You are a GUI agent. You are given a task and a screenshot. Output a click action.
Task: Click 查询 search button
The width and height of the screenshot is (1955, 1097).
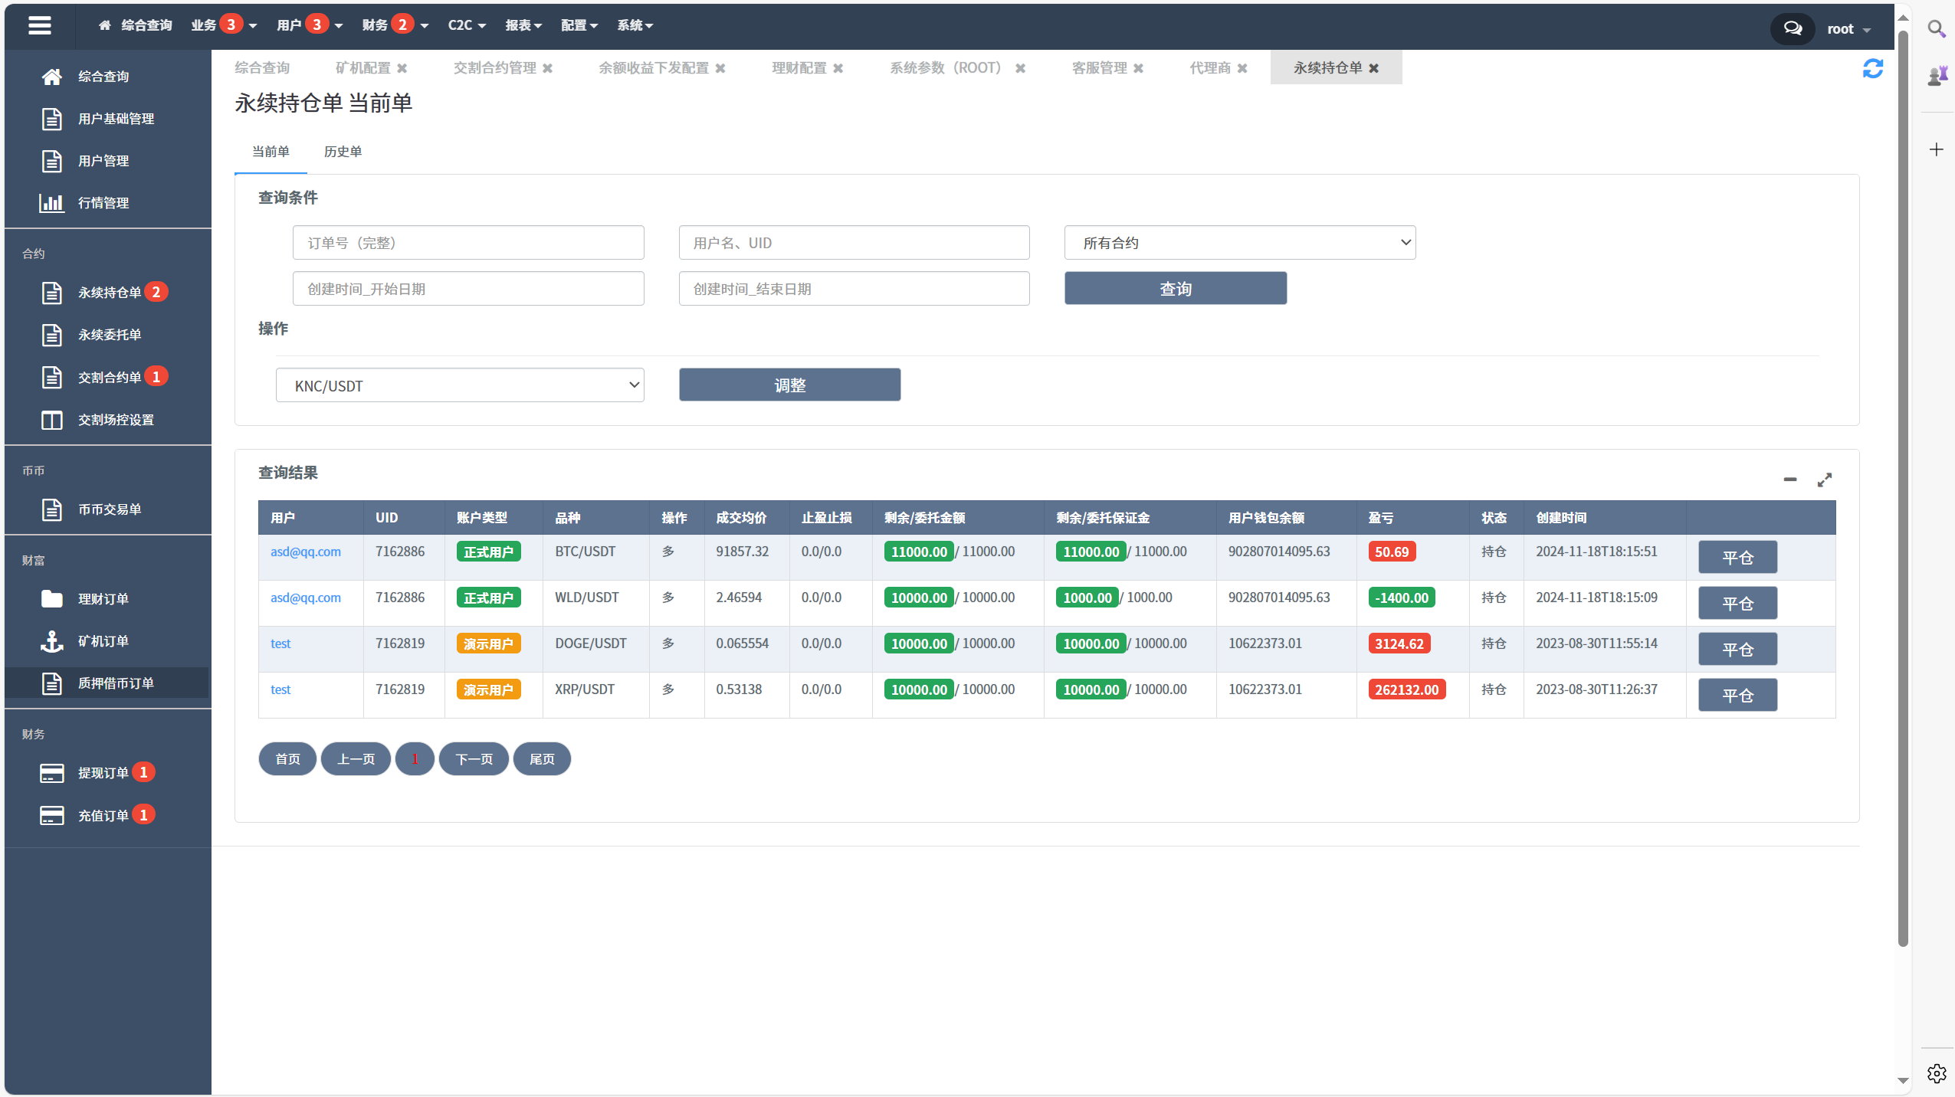[x=1175, y=287]
